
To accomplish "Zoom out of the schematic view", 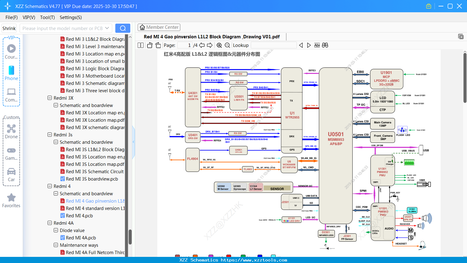I will pyautogui.click(x=227, y=45).
